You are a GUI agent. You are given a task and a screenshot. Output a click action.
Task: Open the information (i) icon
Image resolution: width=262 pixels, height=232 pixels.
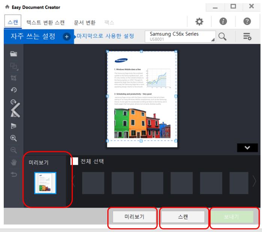coord(223,21)
